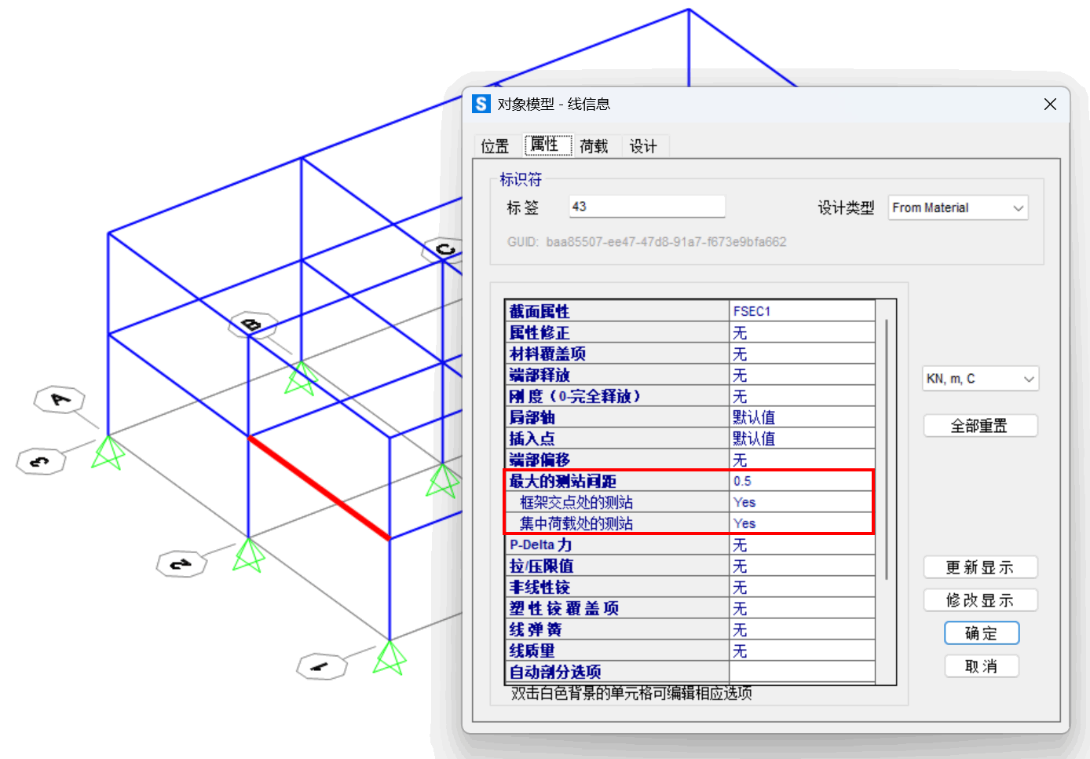Open the 设计类型 From Material dropdown
Viewport: 1090px width, 759px height.
click(957, 208)
